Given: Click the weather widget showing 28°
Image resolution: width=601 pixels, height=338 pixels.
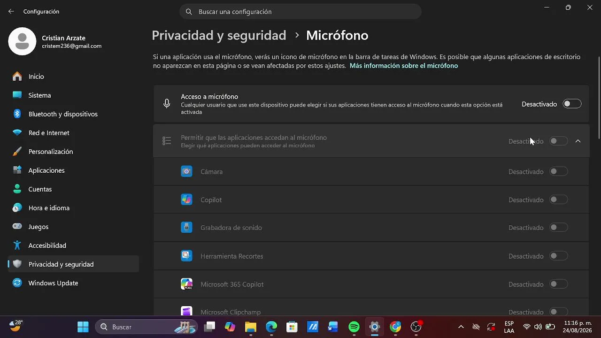Looking at the screenshot, I should [16, 326].
